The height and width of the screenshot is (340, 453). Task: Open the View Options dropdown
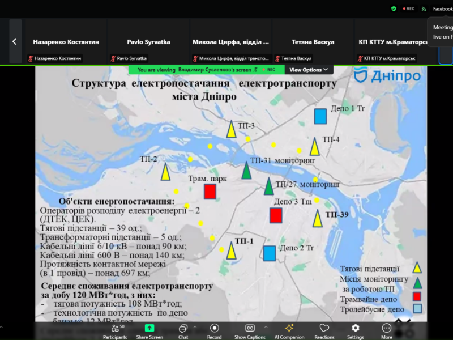click(x=307, y=69)
